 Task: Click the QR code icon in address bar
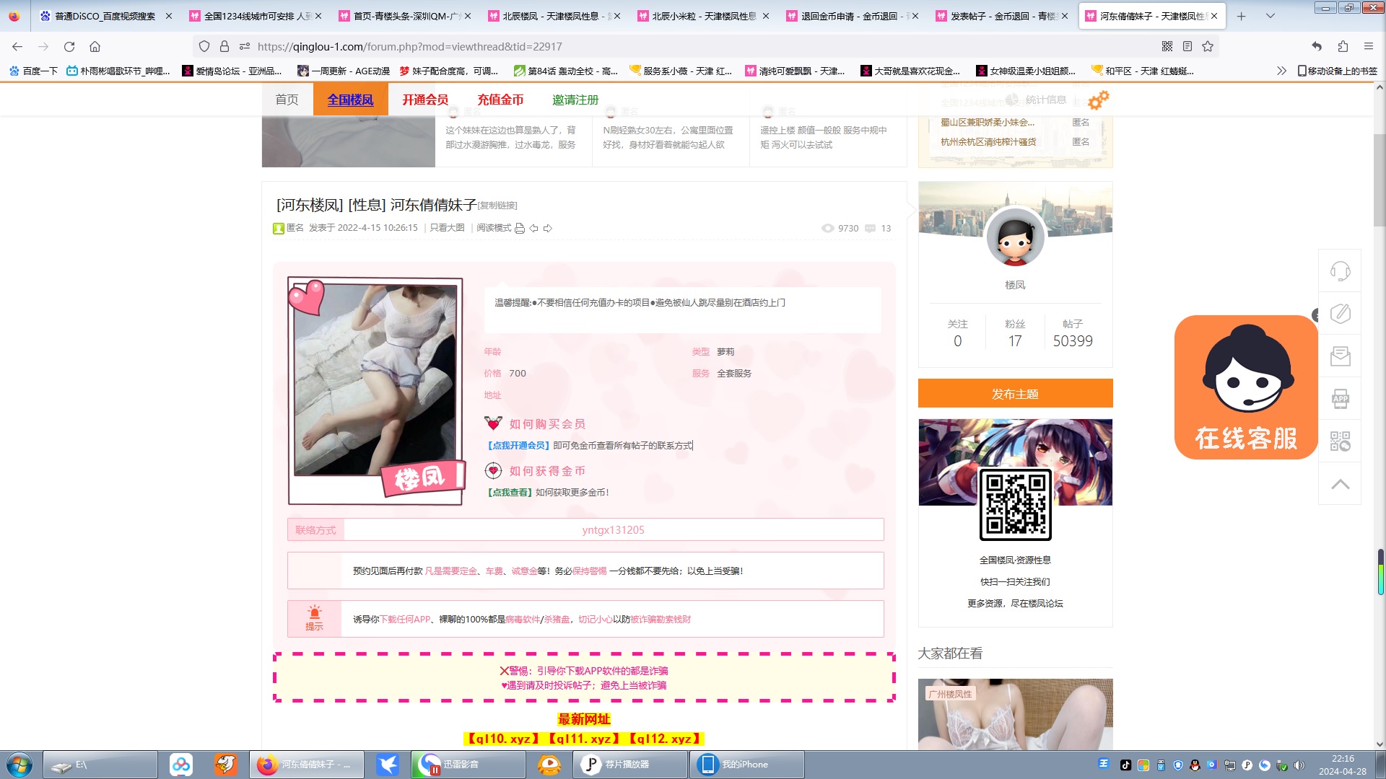[x=1167, y=46]
